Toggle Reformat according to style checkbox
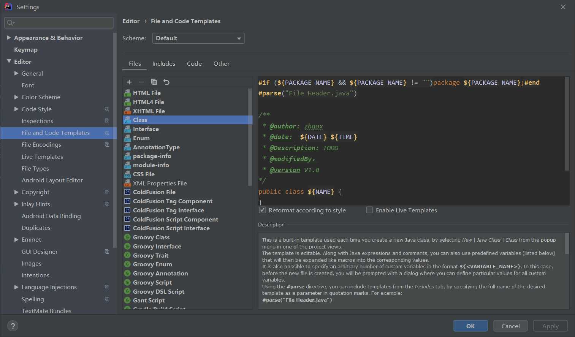 262,210
